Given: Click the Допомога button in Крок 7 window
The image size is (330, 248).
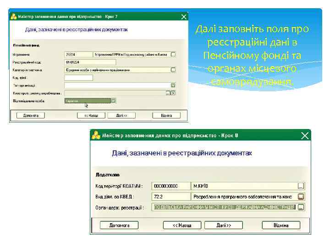Looking at the screenshot, I should pos(31,115).
